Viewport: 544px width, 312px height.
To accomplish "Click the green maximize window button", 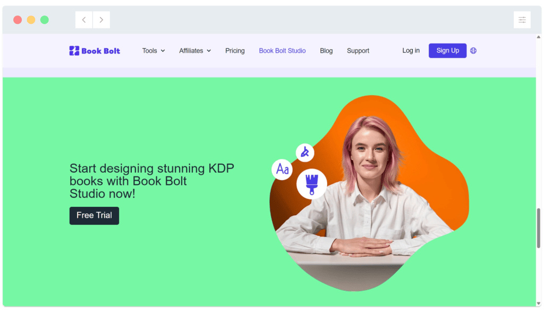I will [x=45, y=20].
